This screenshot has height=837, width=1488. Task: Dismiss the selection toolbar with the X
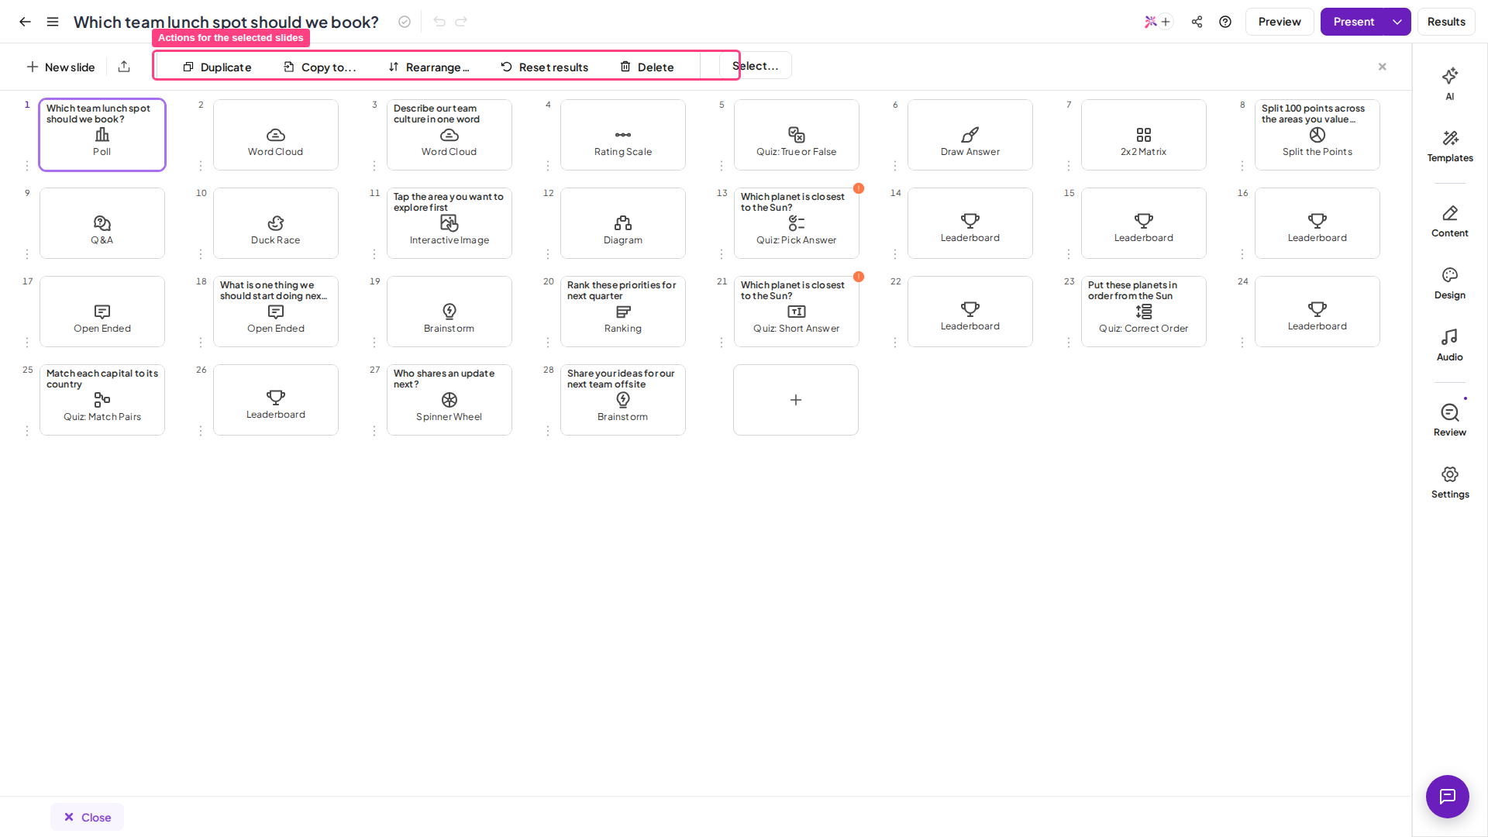[1382, 67]
